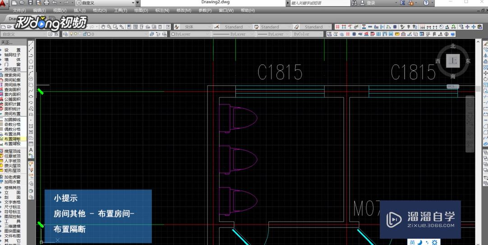Open the ByLayer color dropdown
This screenshot has width=488, height=245.
[190, 34]
